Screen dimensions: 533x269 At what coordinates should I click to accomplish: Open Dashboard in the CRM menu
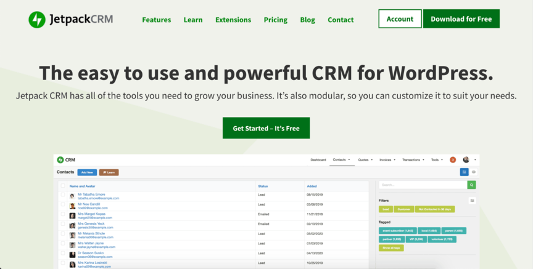[318, 160]
